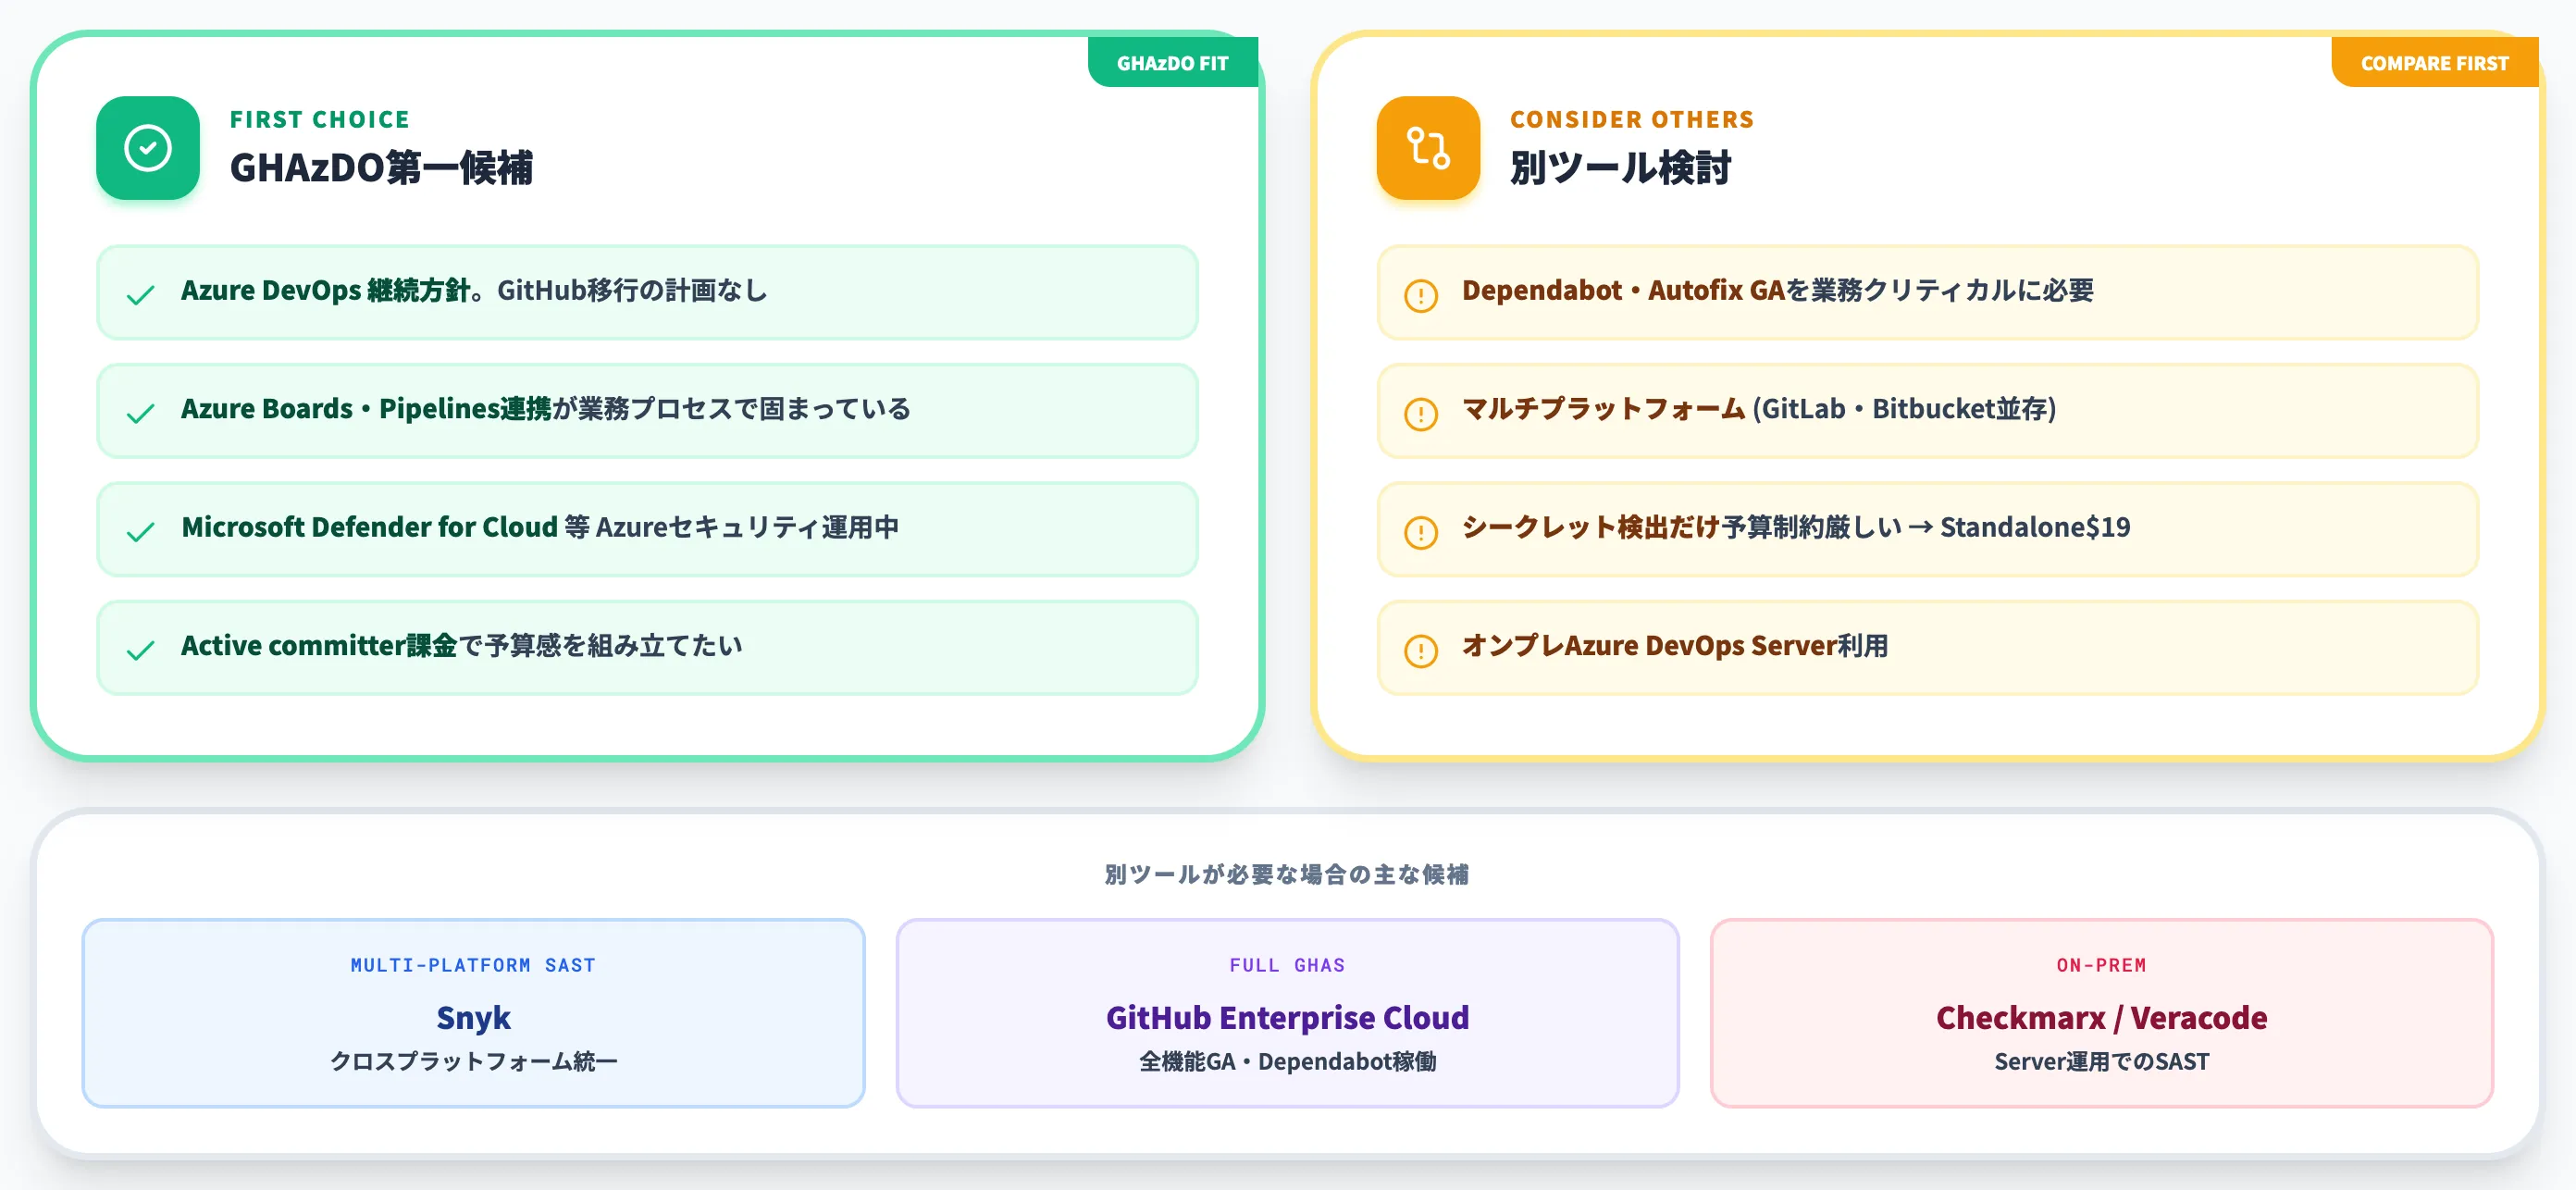Click the FIRST CHOICE label
Image resolution: width=2576 pixels, height=1190 pixels.
pos(320,120)
